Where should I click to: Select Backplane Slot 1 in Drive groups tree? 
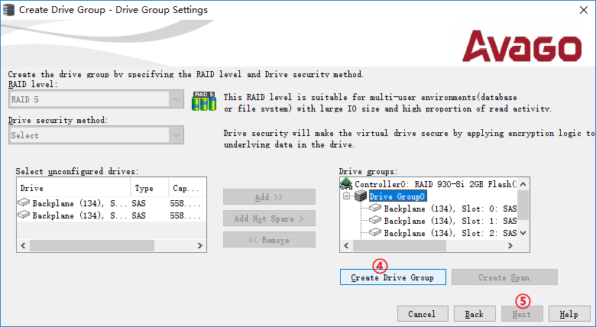pyautogui.click(x=449, y=221)
